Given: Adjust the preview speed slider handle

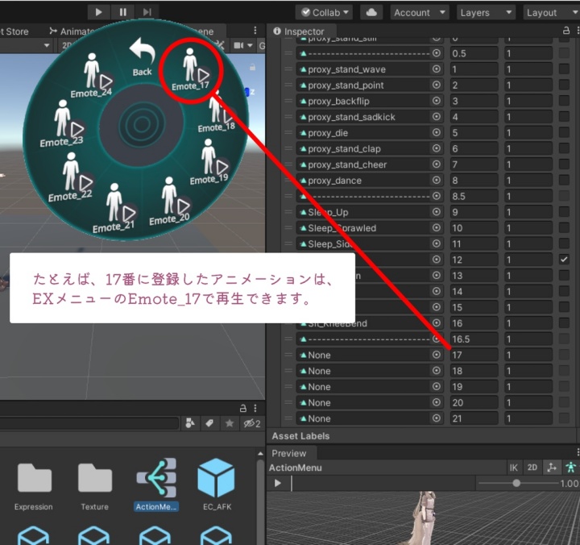Looking at the screenshot, I should [x=516, y=483].
